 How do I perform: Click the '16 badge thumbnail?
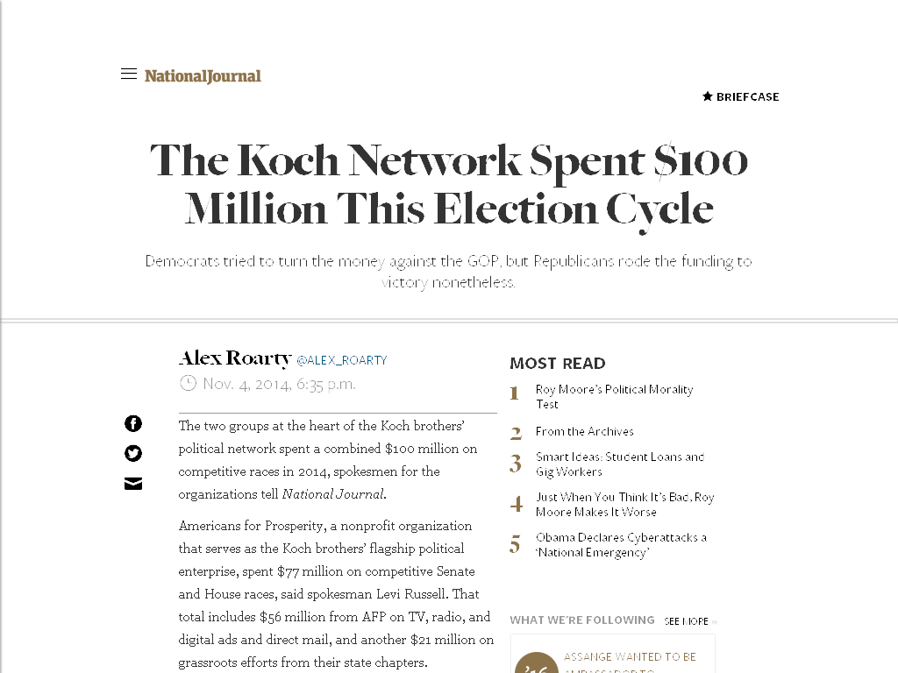click(536, 662)
